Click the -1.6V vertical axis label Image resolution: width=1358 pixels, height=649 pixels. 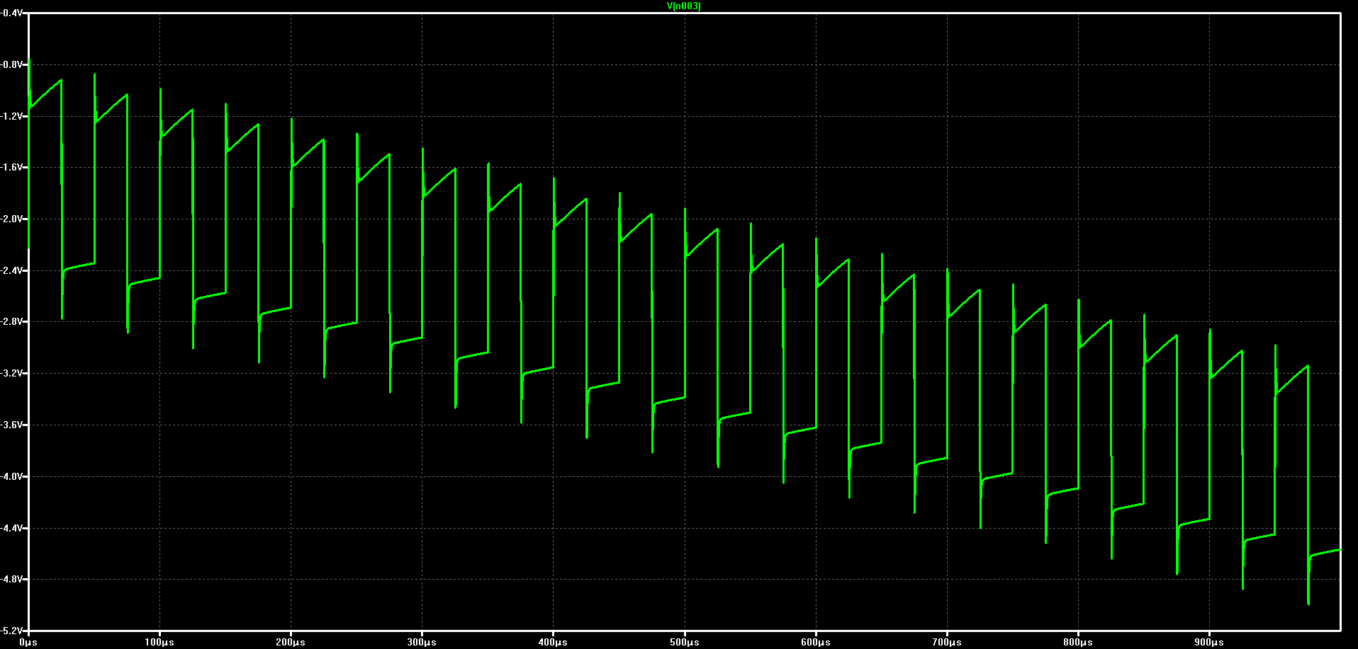click(12, 168)
